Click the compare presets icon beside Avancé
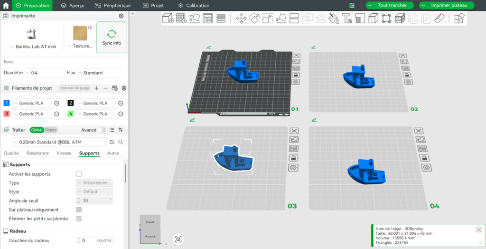This screenshot has height=249, width=486. pos(121,130)
